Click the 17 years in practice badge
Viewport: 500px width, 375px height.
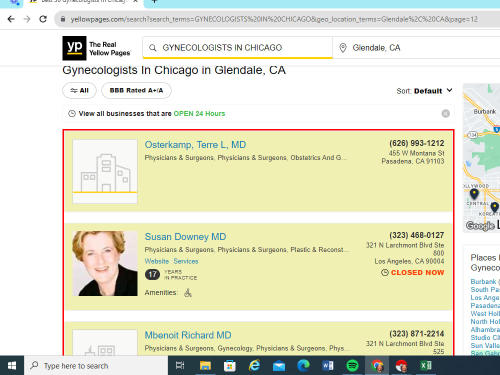pyautogui.click(x=152, y=274)
